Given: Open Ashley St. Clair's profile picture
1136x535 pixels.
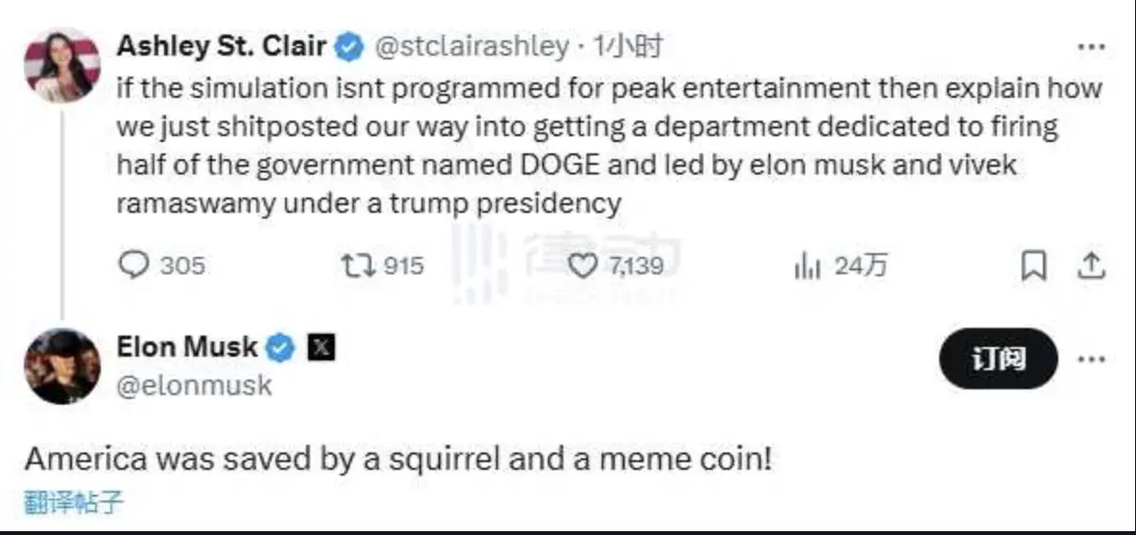Looking at the screenshot, I should (62, 66).
